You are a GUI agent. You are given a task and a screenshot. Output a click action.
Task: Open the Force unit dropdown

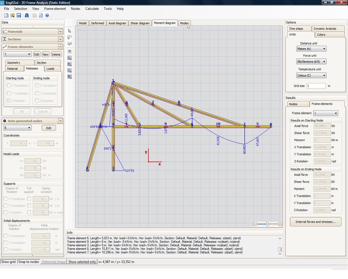pyautogui.click(x=311, y=62)
